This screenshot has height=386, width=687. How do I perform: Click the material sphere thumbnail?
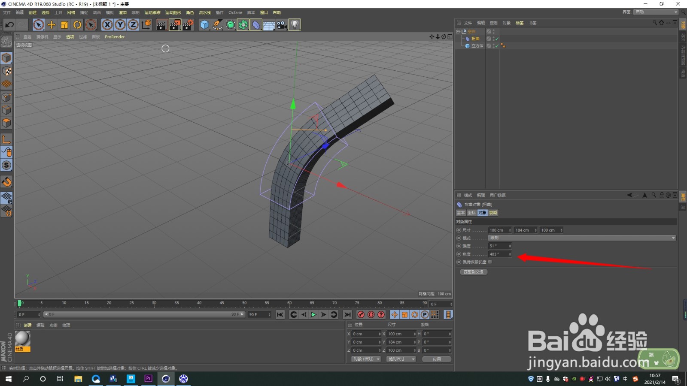click(x=22, y=338)
